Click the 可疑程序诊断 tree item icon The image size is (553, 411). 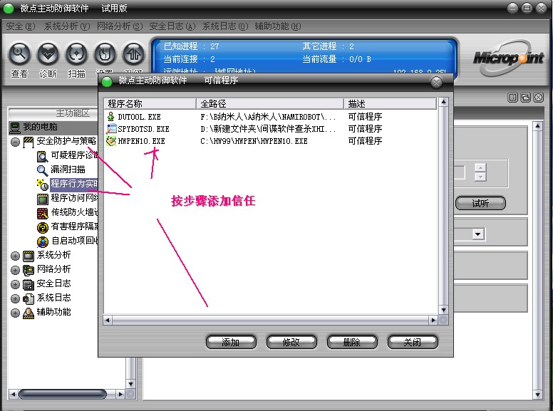tap(42, 155)
